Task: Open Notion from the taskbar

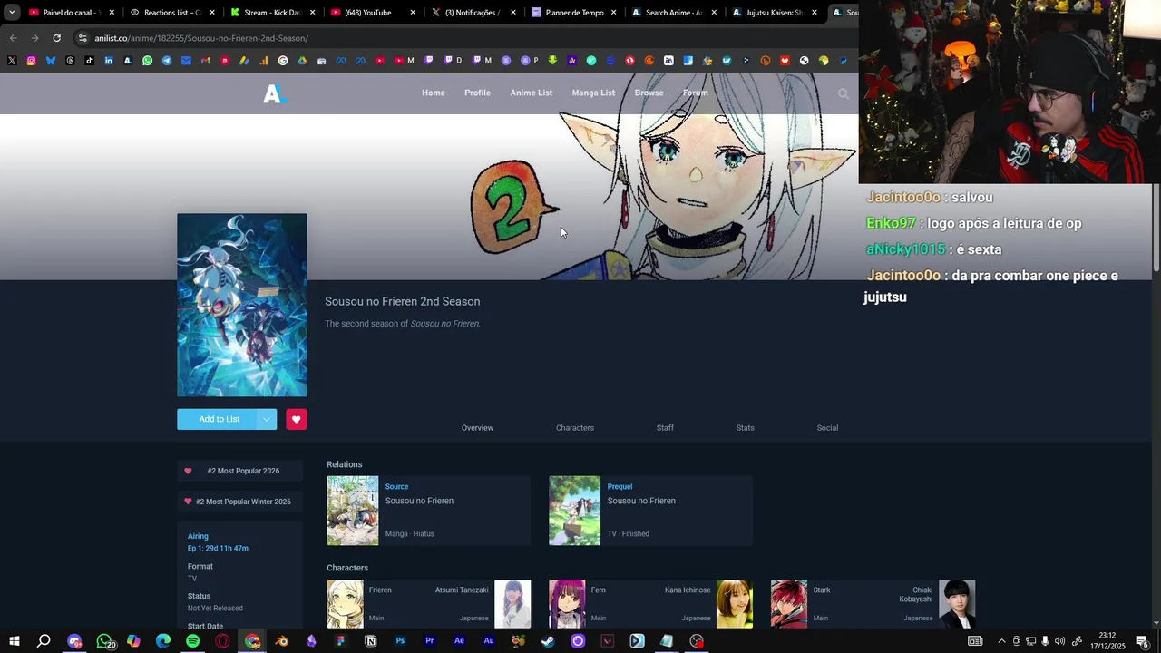Action: tap(370, 641)
